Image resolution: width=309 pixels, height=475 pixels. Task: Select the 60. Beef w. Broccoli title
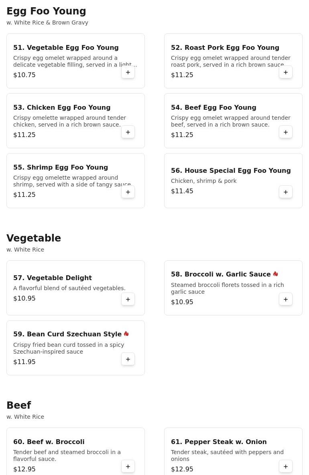tap(49, 442)
